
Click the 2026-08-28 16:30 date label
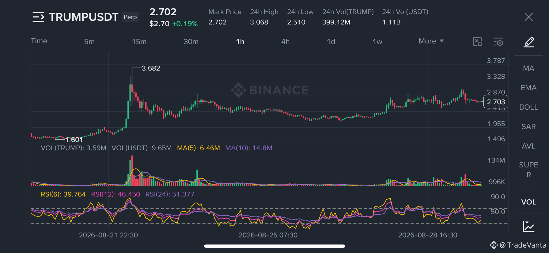coord(428,235)
